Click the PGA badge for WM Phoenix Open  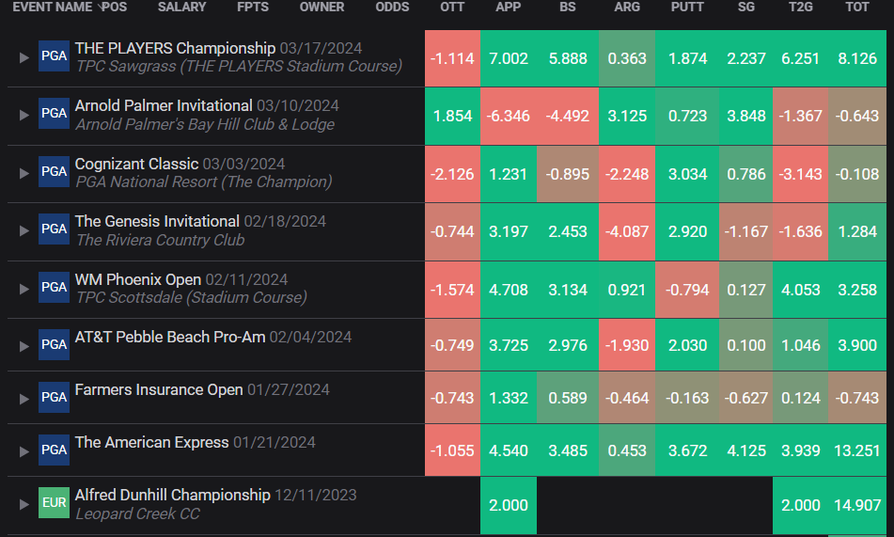(x=55, y=287)
